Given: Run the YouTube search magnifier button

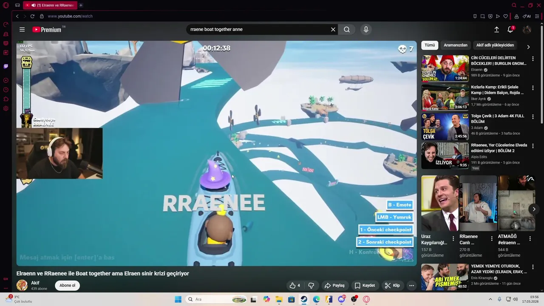Looking at the screenshot, I should click(347, 29).
